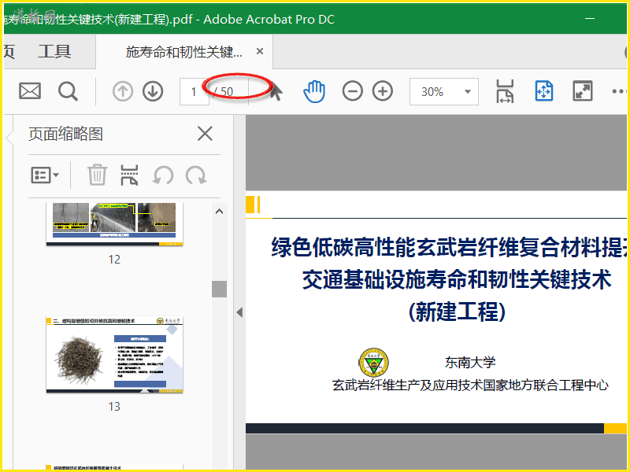Screen dimensions: 630x472
Task: Click the fit one full page icon
Action: click(544, 91)
